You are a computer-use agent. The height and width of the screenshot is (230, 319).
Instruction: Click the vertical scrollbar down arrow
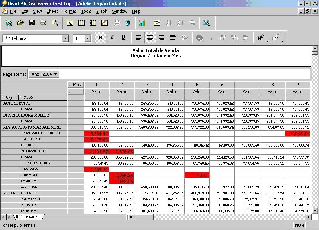click(315, 210)
